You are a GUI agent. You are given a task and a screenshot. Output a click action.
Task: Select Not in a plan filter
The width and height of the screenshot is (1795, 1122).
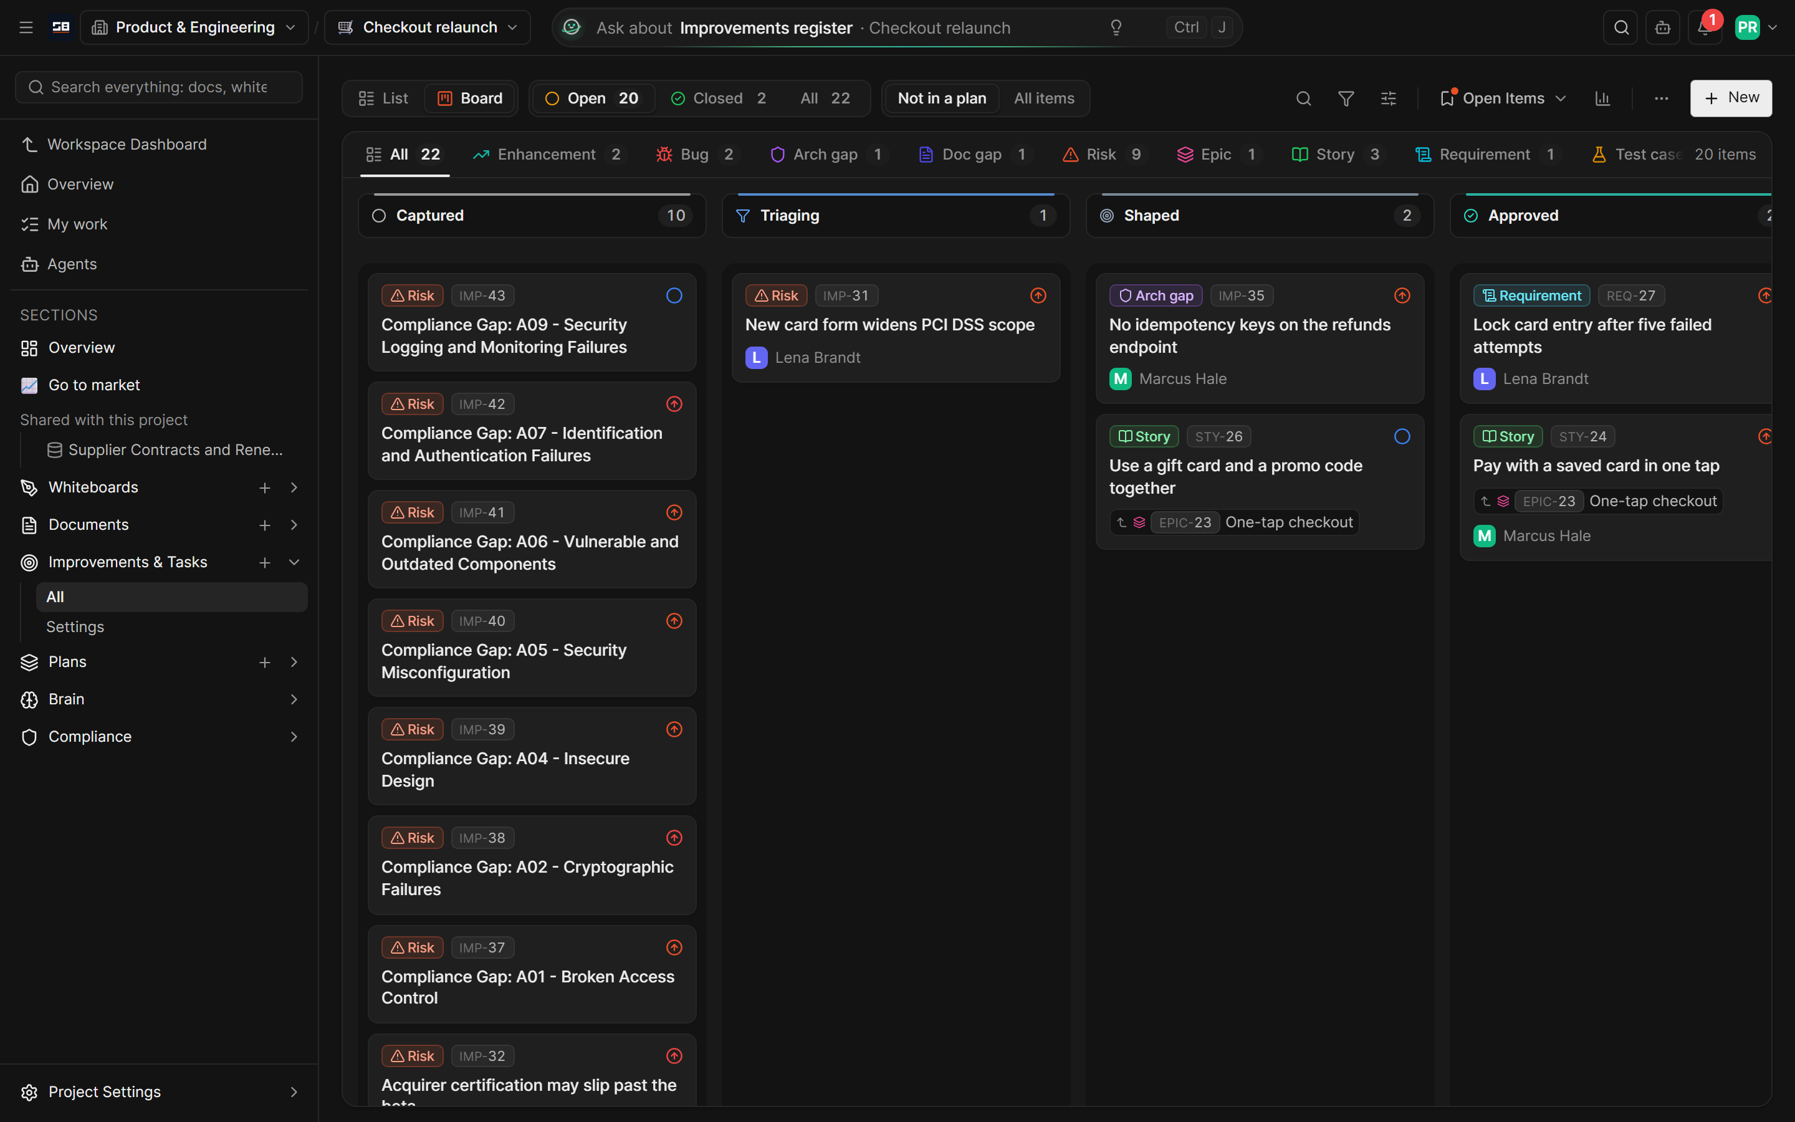(x=941, y=98)
